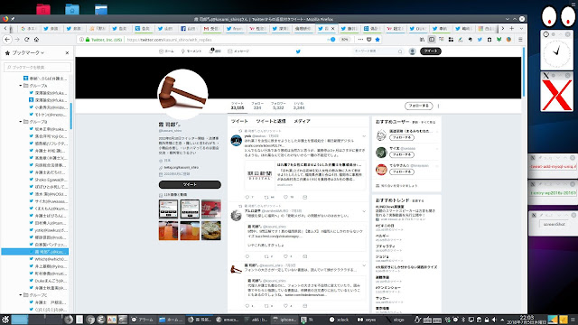Click the Tweet-to-user button under the bio
578x325 pixels.
click(190, 184)
